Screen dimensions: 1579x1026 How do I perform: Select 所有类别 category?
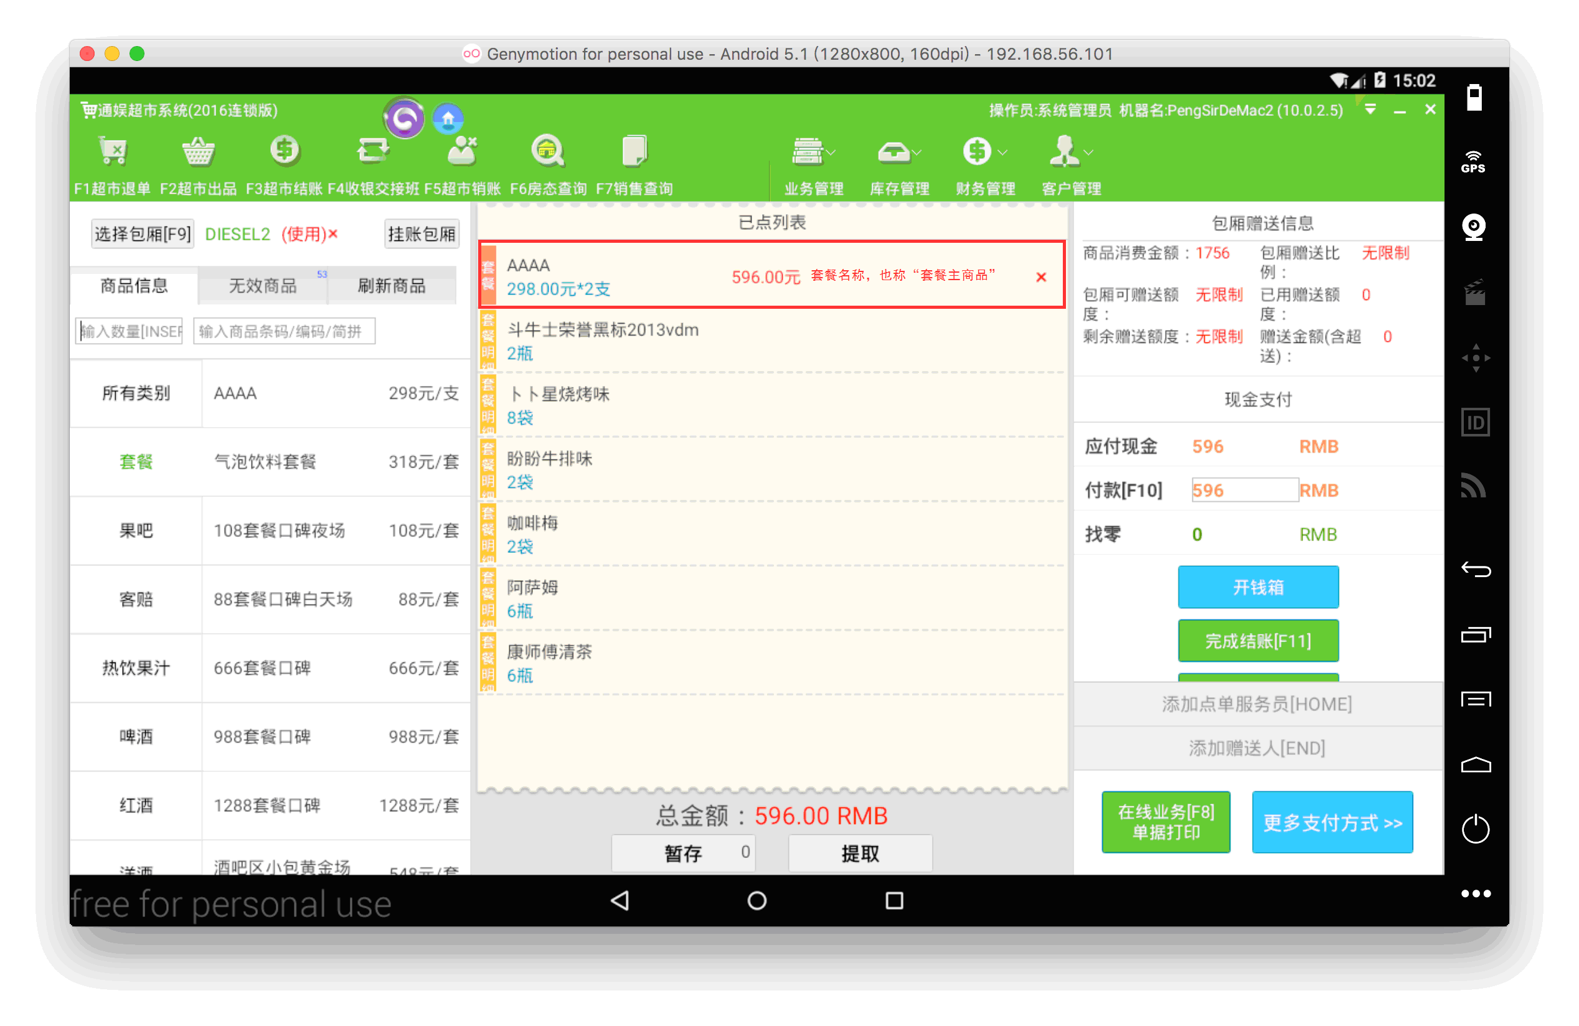[x=135, y=393]
